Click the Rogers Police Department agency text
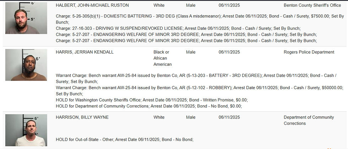 click(309, 52)
